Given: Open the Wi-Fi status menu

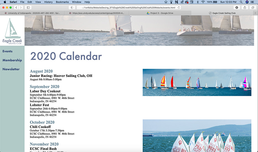Looking at the screenshot, I should (203, 2).
